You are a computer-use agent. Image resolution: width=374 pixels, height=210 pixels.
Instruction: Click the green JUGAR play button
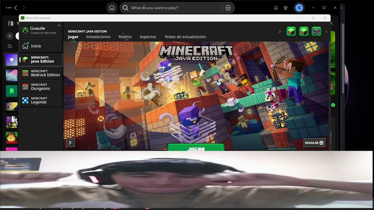coord(196,147)
